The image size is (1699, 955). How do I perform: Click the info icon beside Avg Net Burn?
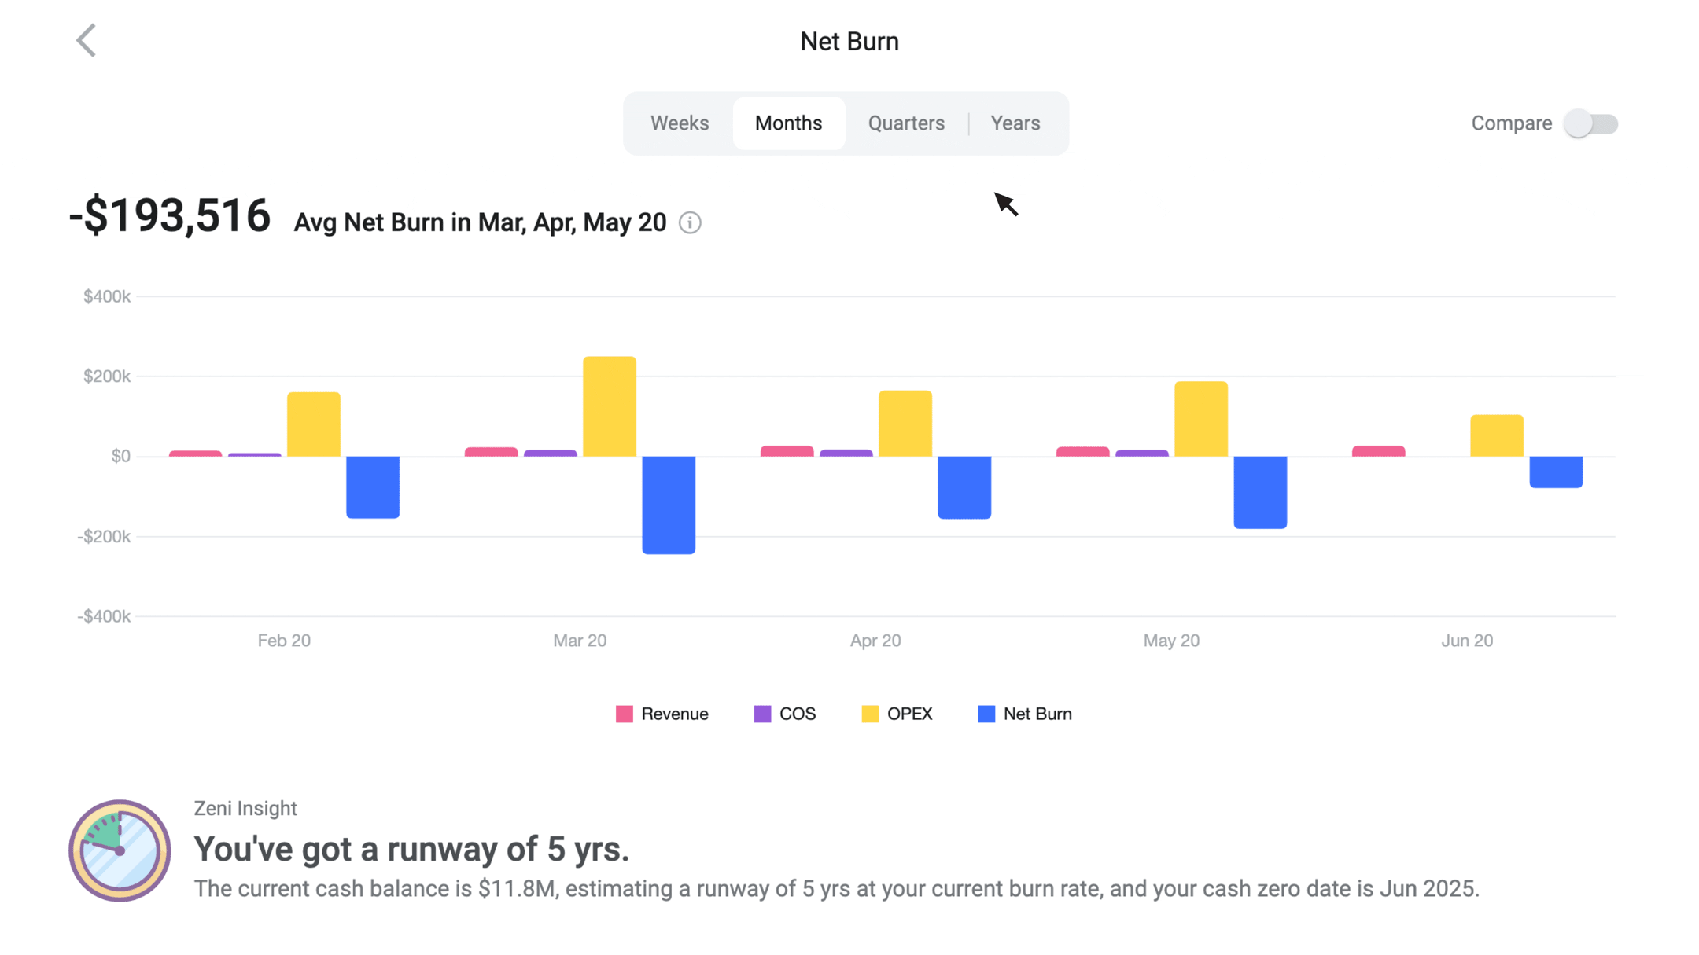pos(690,223)
